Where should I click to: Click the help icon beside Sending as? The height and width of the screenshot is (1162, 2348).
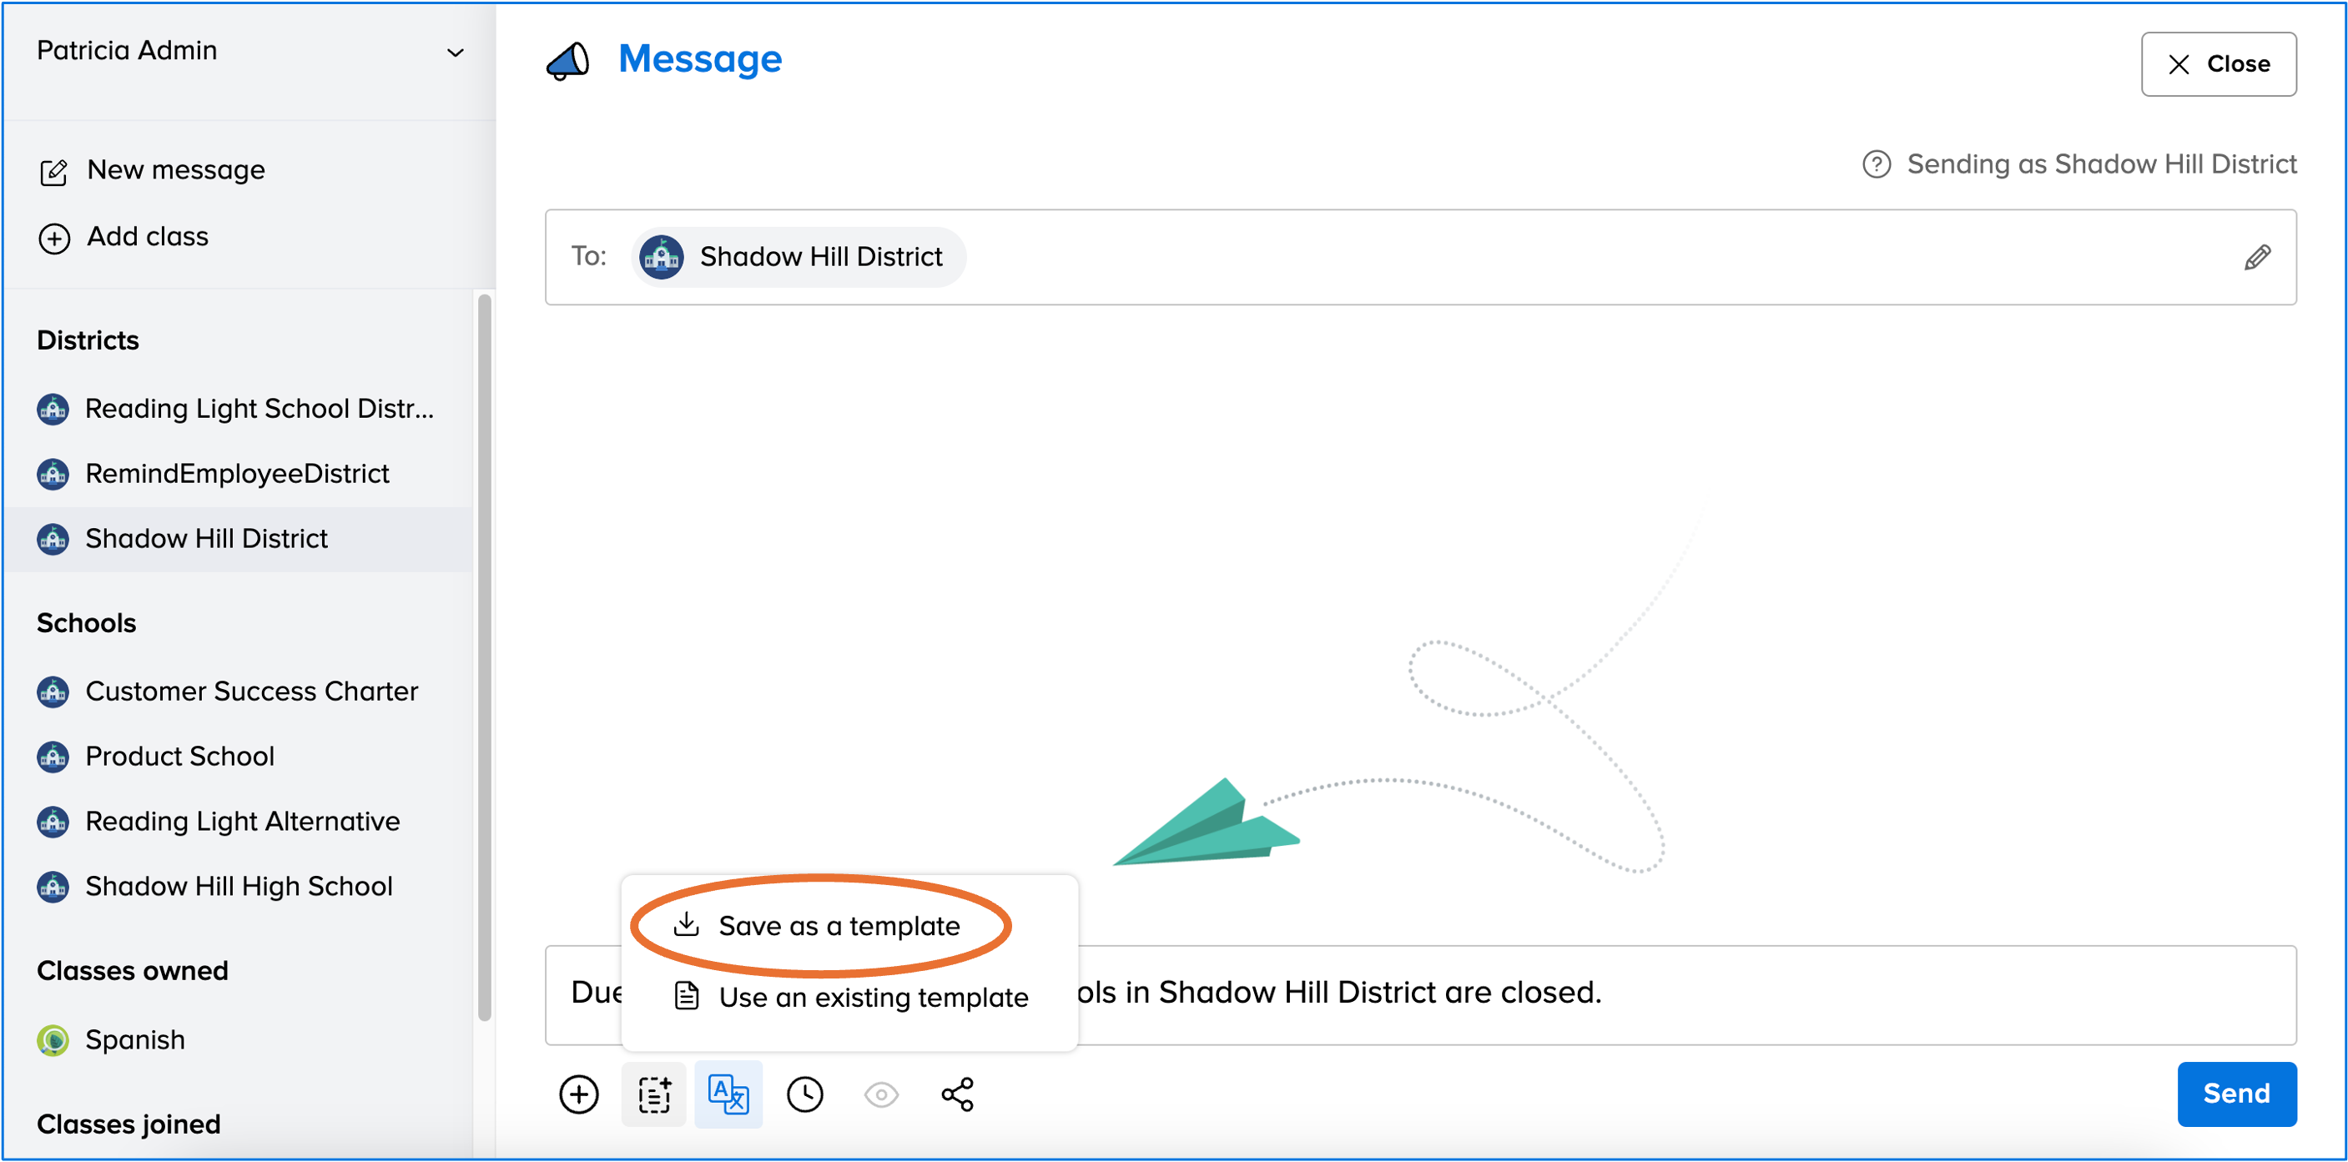pos(1876,164)
